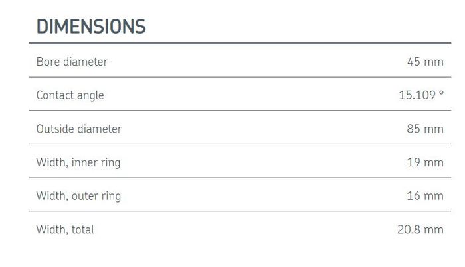Click the 85 mm outside diameter value
This screenshot has width=465, height=267.
[425, 129]
